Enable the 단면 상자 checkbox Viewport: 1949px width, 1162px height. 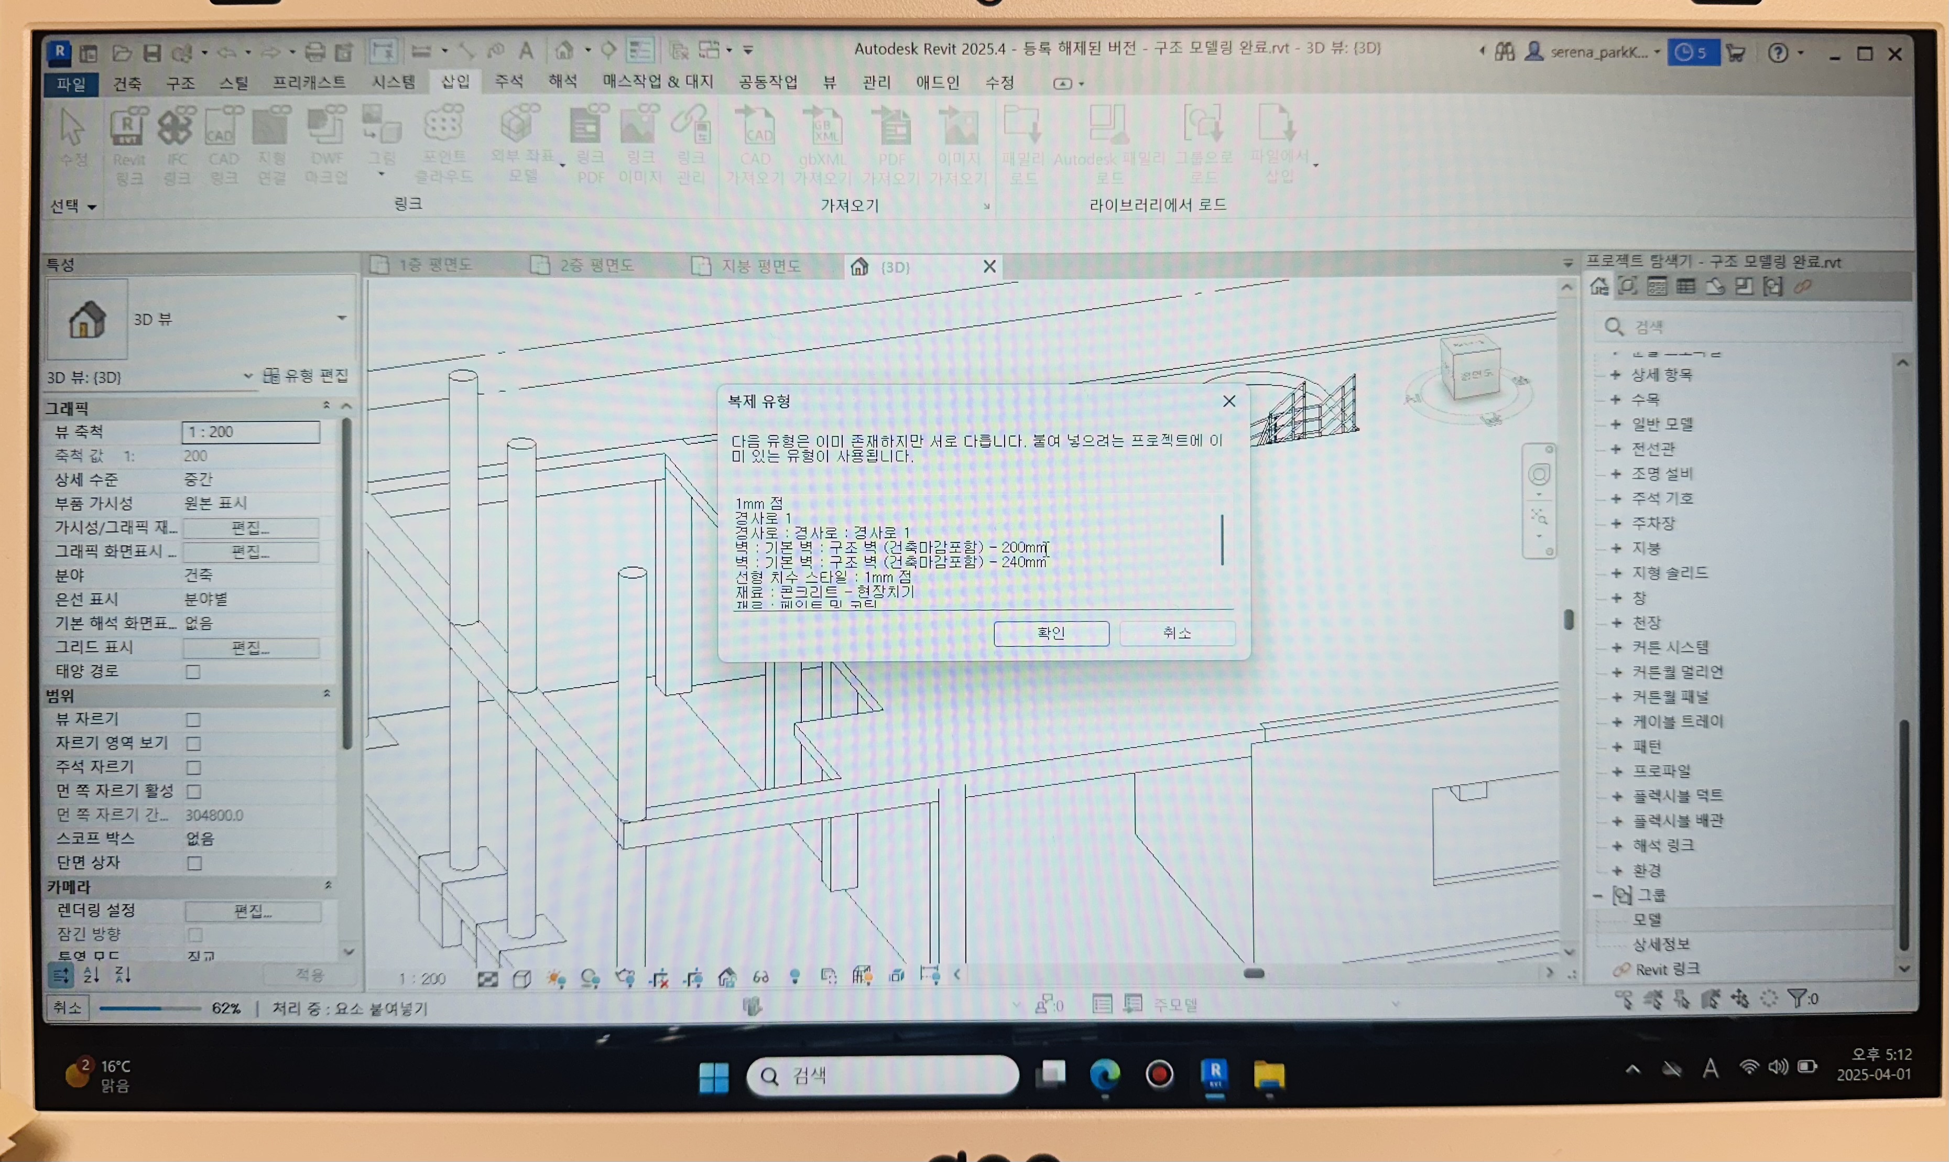(x=194, y=864)
